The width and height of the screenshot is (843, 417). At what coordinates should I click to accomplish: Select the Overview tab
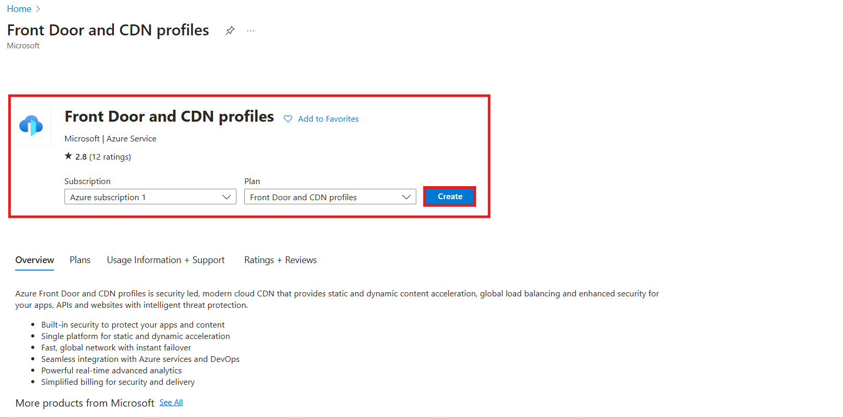pos(34,260)
